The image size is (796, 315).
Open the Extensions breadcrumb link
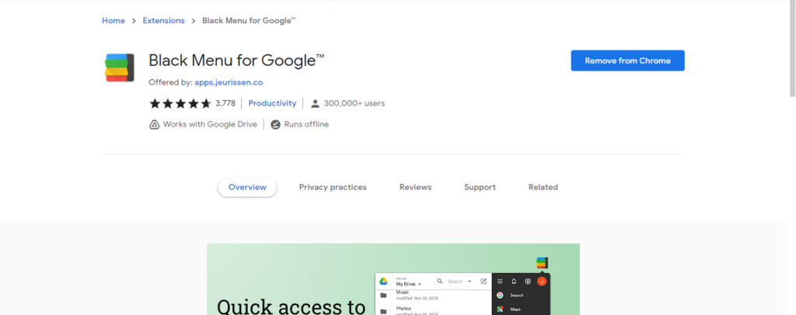(x=163, y=21)
